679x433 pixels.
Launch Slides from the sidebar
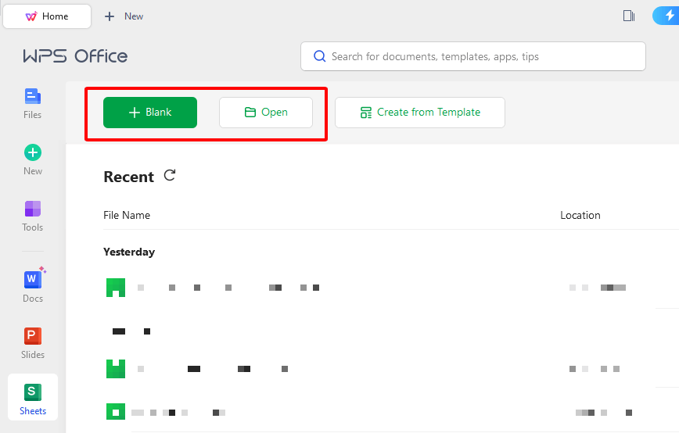coord(33,343)
